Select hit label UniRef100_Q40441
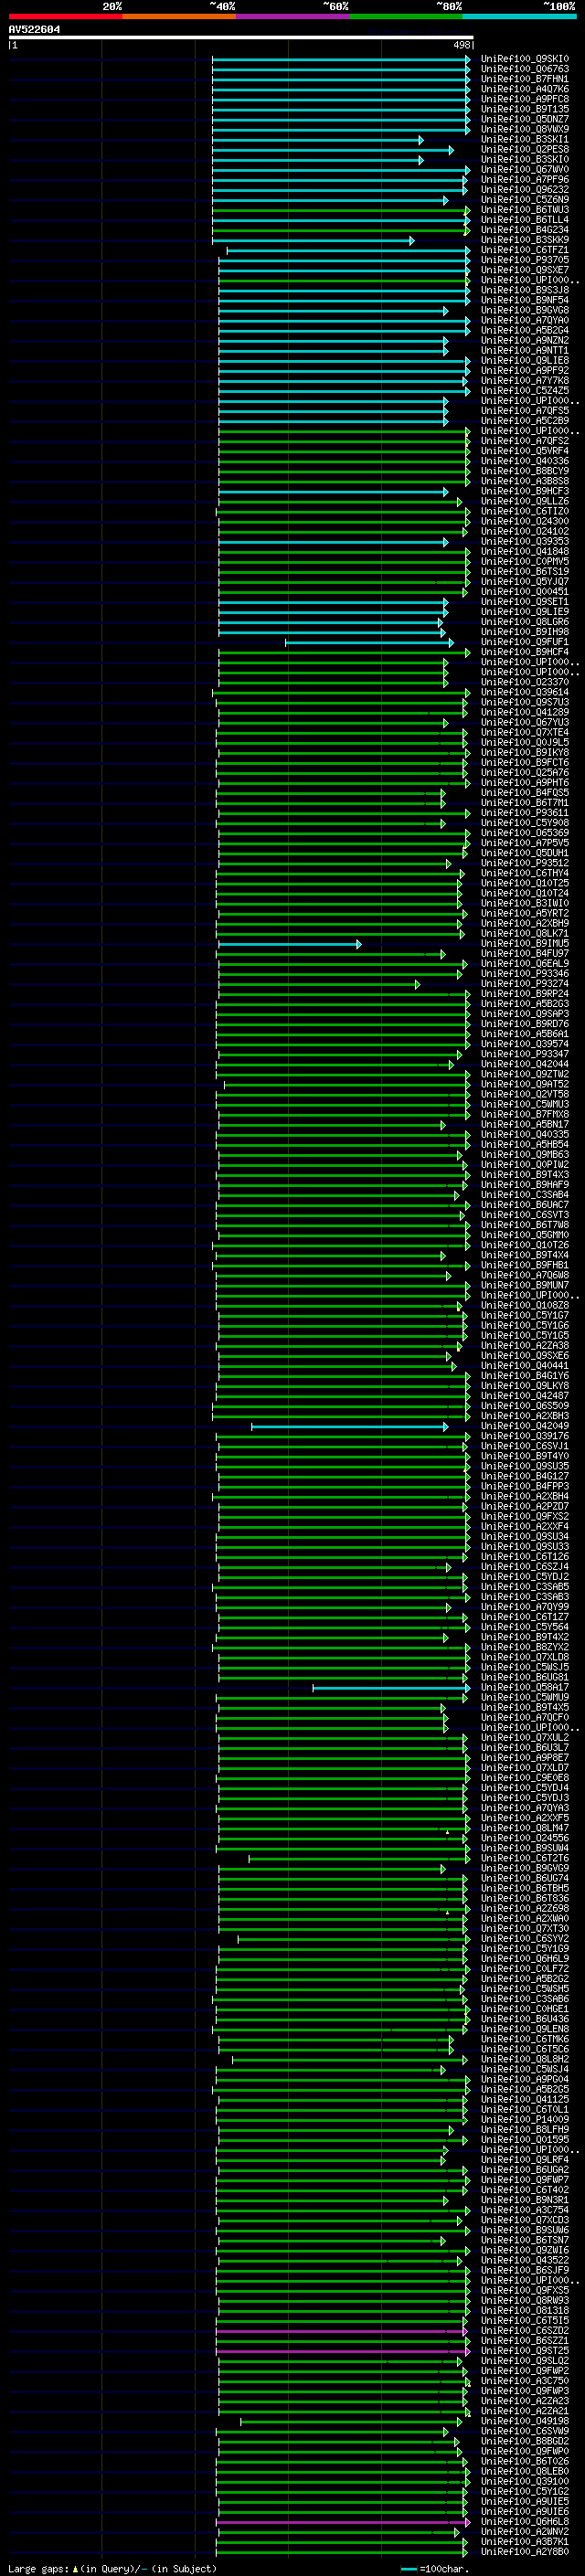 (x=525, y=1366)
